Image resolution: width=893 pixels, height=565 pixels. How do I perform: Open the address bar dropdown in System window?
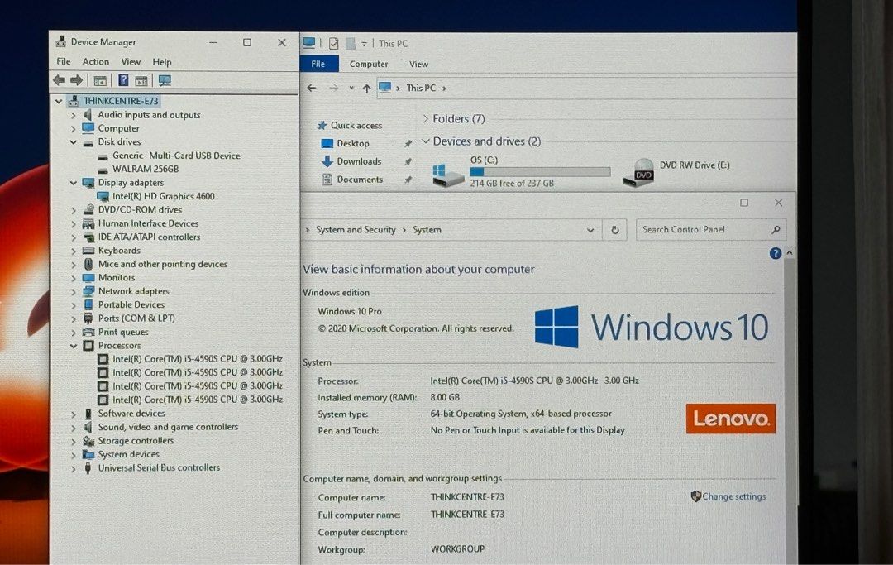pyautogui.click(x=590, y=230)
